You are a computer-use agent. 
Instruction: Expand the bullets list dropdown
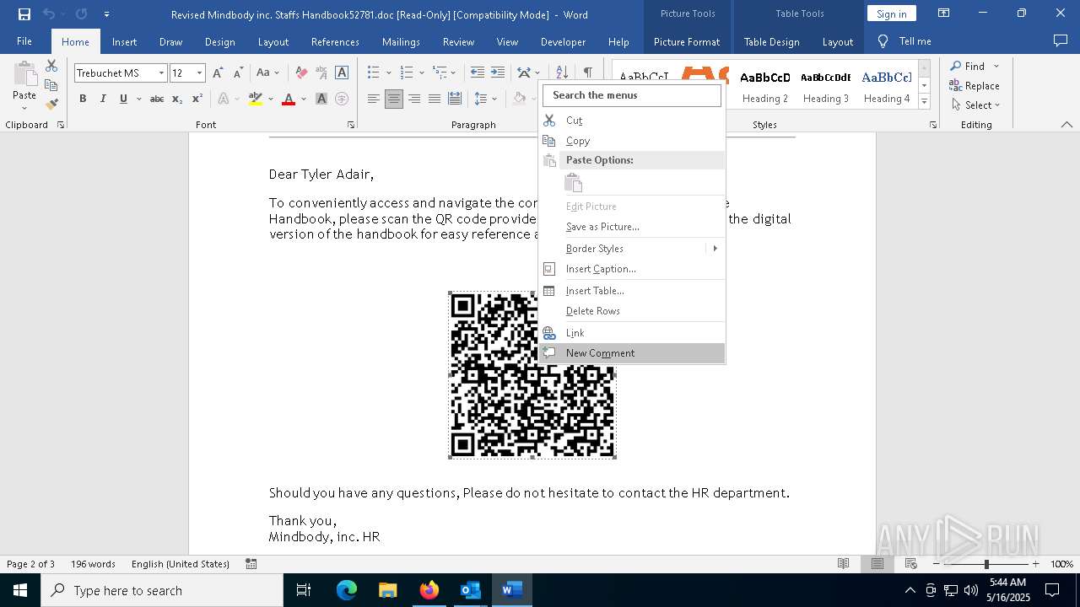(388, 73)
